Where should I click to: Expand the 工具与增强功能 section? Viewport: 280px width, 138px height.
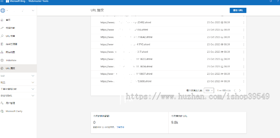33,89
